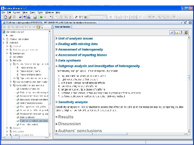Insert bulleted list from toolbar

[x=140, y=17]
